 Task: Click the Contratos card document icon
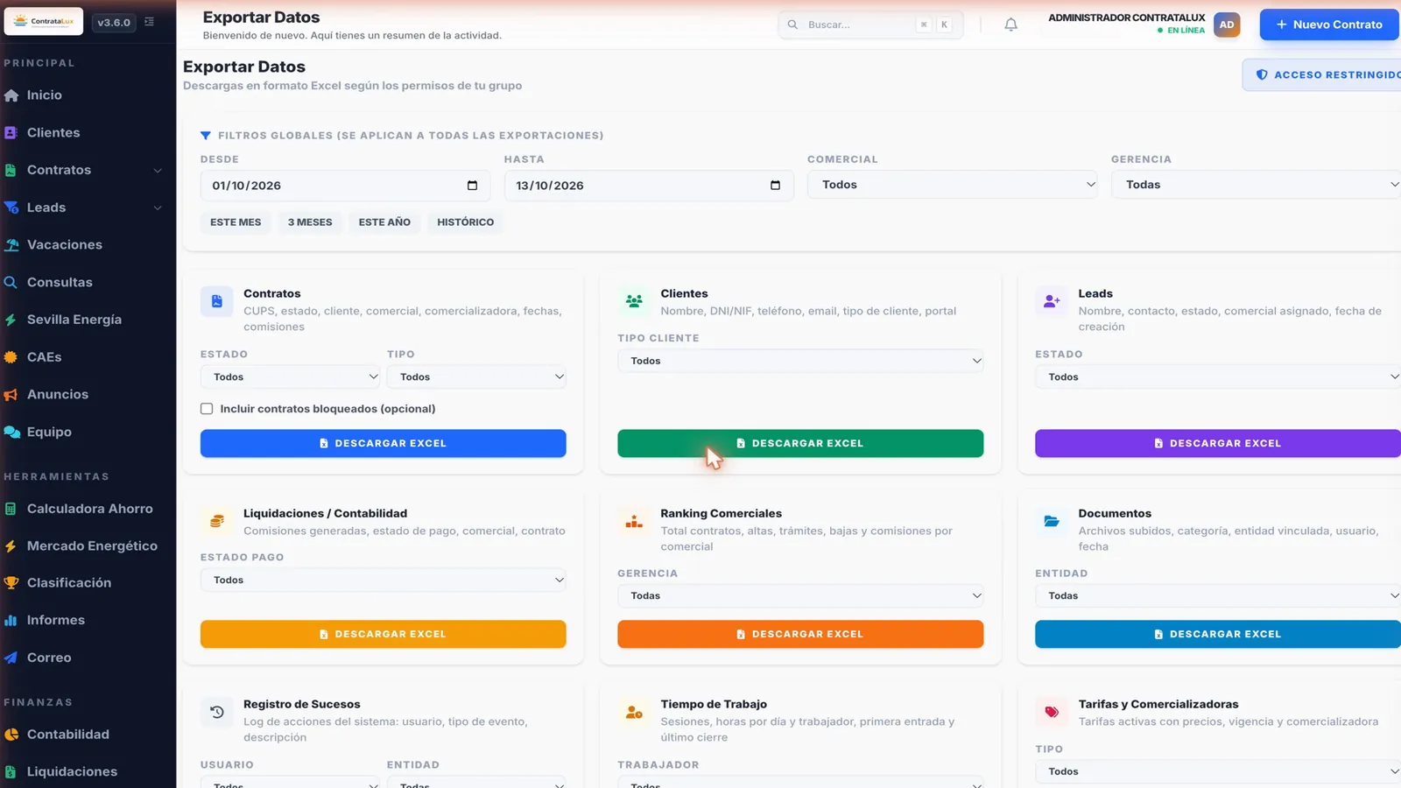217,301
